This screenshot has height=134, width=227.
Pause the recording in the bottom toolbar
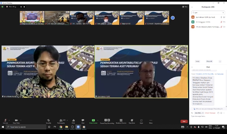(x=106, y=120)
